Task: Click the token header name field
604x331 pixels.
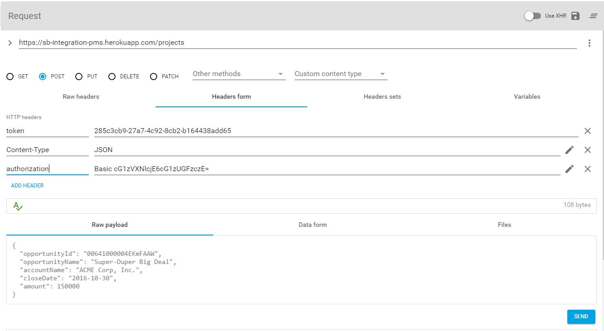Action: point(48,131)
